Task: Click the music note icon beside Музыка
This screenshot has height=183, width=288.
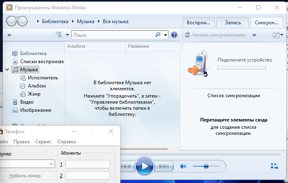Action: pyautogui.click(x=15, y=70)
